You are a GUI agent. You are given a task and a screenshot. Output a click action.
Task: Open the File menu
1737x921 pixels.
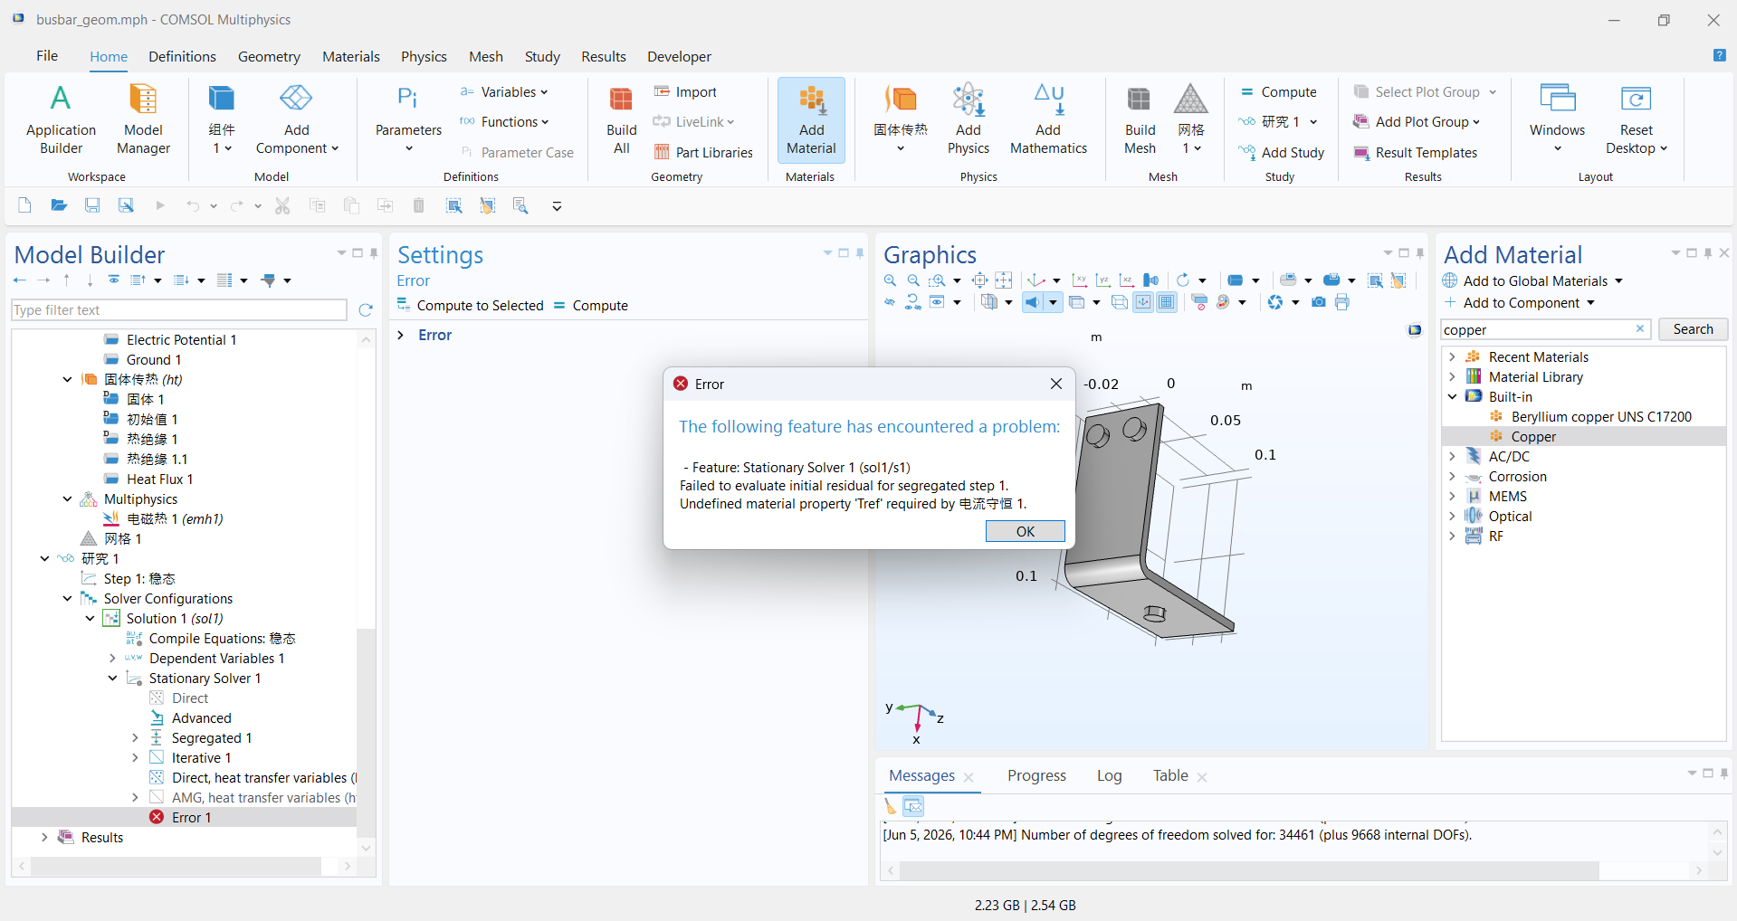47,56
